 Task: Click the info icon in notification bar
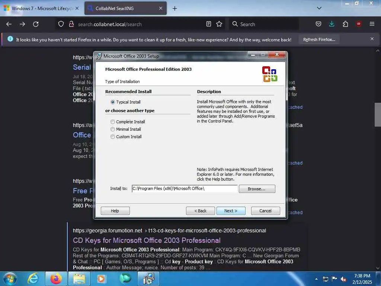tap(10, 39)
